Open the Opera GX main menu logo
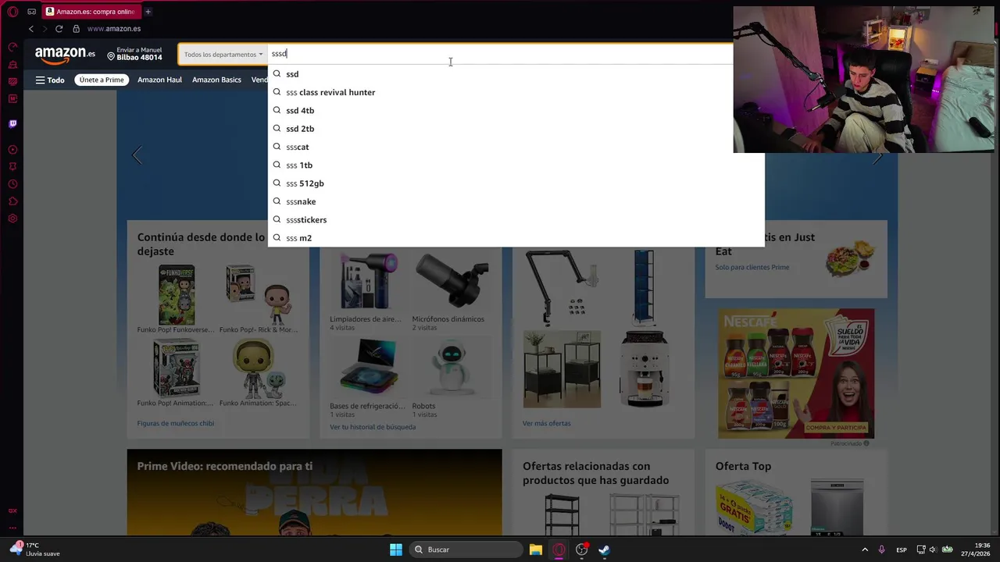The width and height of the screenshot is (1000, 562). [12, 12]
